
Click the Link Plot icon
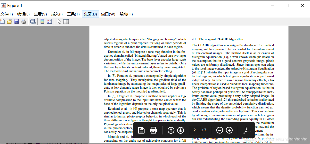[x=33, y=22]
